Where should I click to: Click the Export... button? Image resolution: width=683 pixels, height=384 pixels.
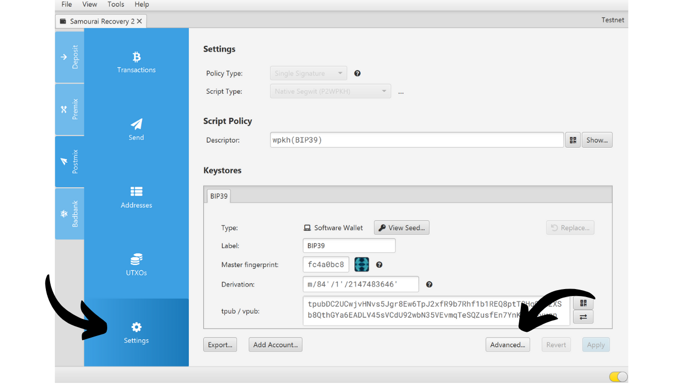click(220, 345)
